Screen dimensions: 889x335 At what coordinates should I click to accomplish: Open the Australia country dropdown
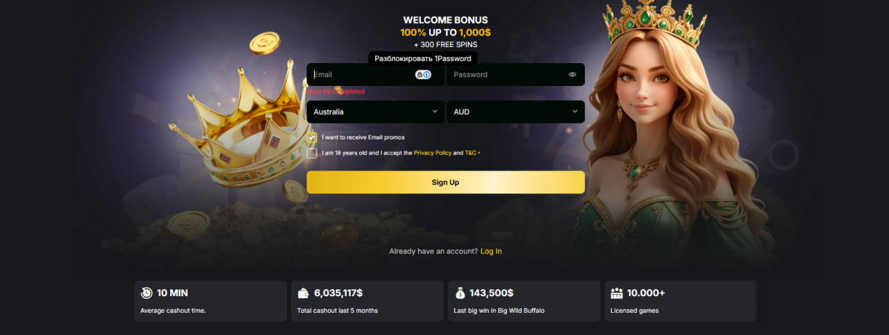coord(376,112)
